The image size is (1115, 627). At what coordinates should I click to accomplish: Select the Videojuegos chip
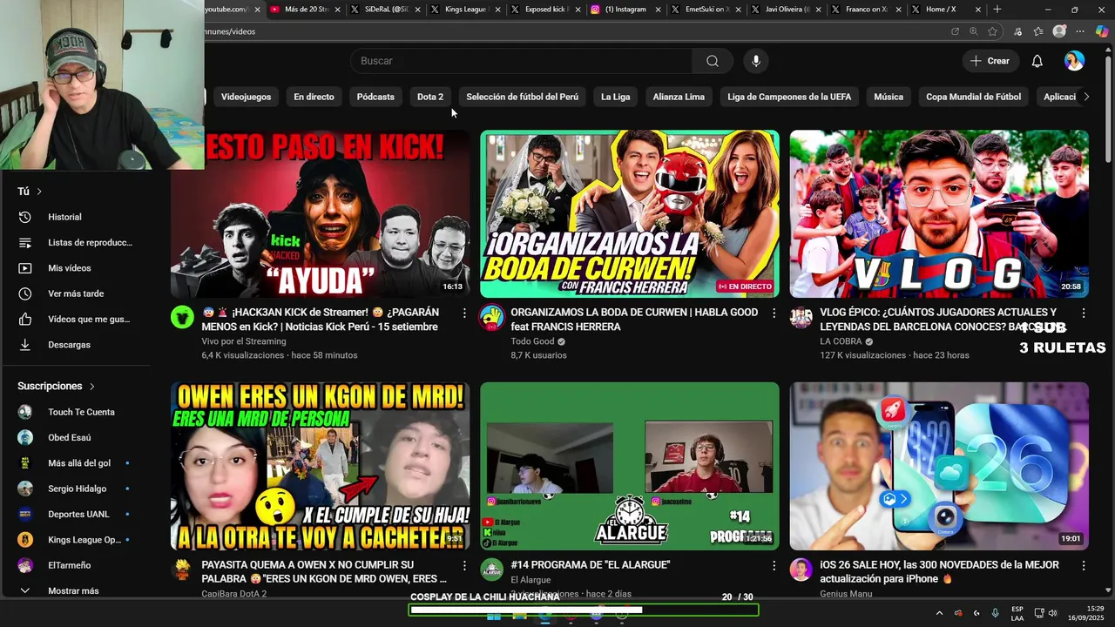[x=246, y=97]
